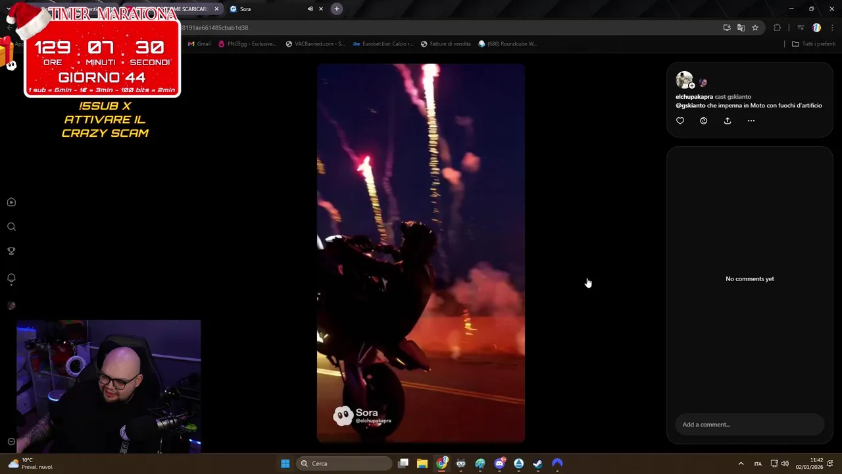Open Sora search in left sidebar

11,227
